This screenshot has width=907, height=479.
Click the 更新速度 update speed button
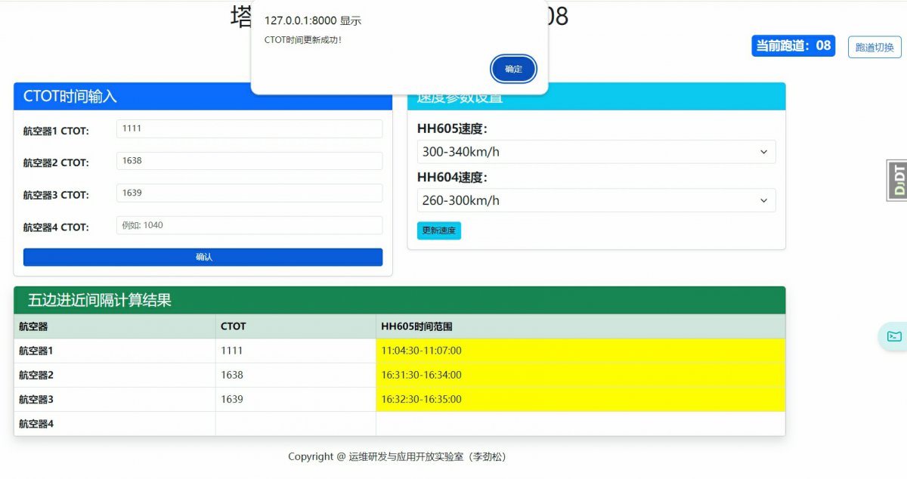click(438, 230)
